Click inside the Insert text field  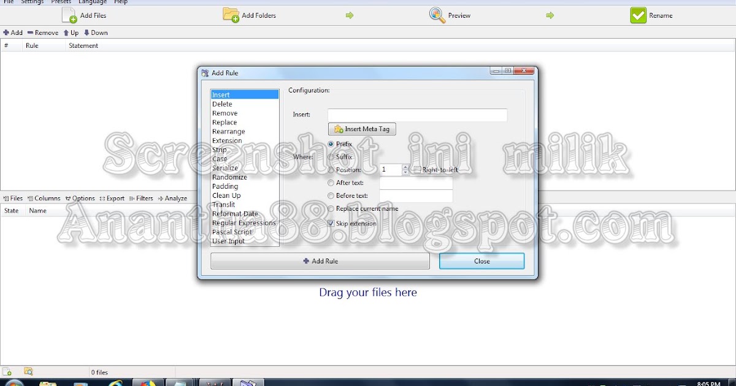(x=417, y=115)
